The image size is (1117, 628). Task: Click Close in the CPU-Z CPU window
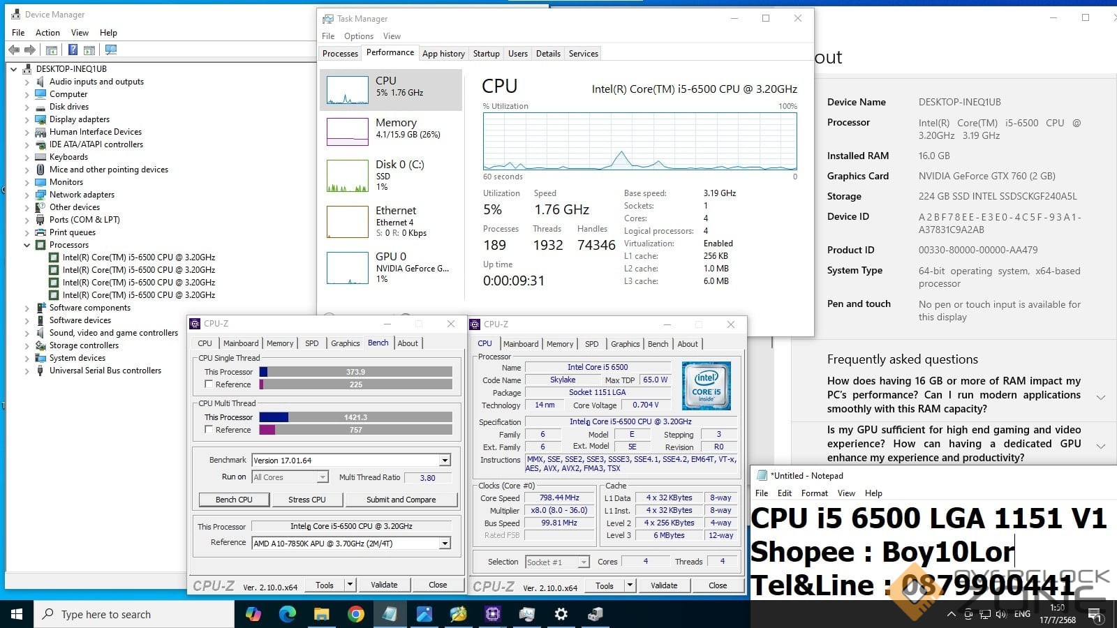point(718,585)
